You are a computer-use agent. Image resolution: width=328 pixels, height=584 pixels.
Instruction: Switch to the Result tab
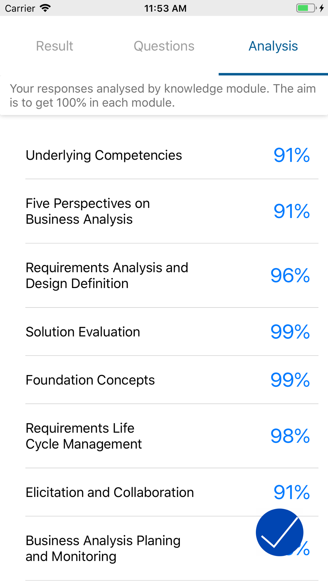(x=54, y=46)
